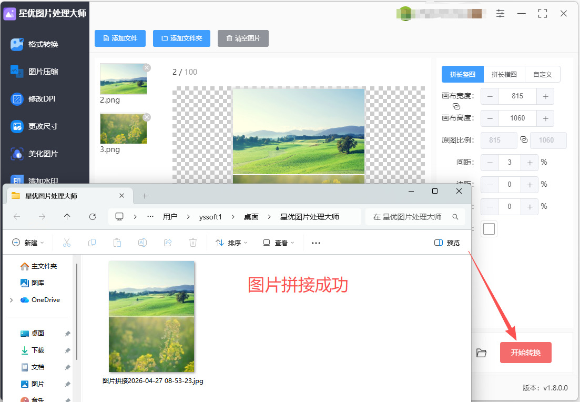
Task: Toggle the app fullscreen icon
Action: tap(542, 14)
